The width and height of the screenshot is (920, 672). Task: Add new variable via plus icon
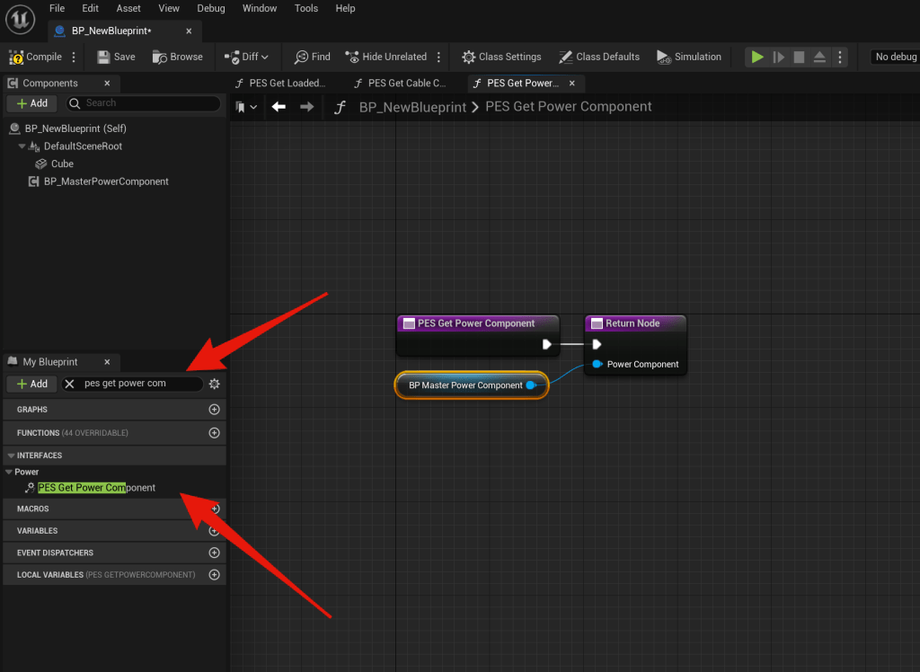pyautogui.click(x=214, y=531)
